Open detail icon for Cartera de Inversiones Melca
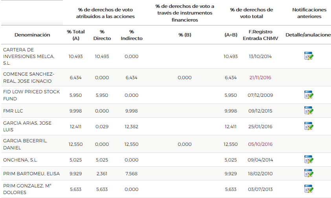This screenshot has height=198, width=331. coord(309,56)
